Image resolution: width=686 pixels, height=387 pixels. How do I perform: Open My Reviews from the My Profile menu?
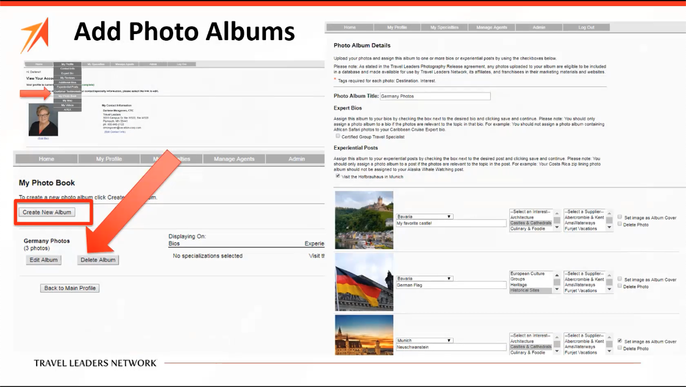(67, 78)
